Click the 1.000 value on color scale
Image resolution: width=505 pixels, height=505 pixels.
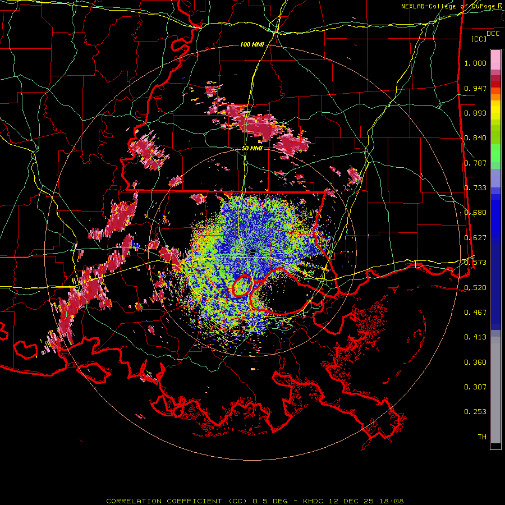(x=475, y=63)
